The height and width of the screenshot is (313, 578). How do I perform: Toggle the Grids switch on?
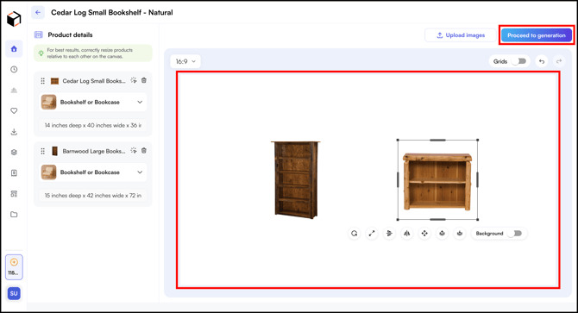[x=519, y=61]
